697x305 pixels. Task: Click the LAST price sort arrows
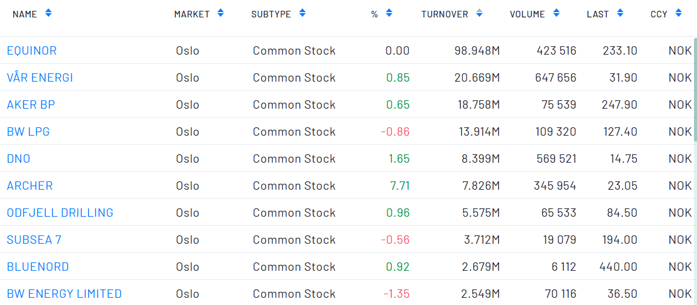(x=620, y=13)
